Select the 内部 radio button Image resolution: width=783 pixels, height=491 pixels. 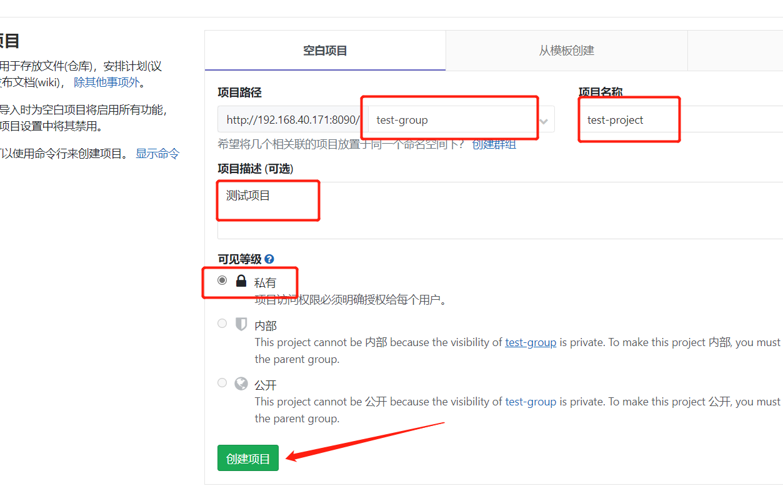222,323
